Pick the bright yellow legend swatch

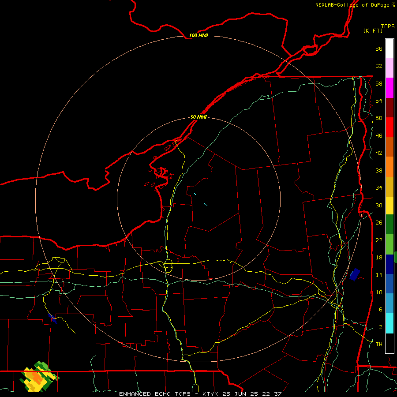(390, 205)
